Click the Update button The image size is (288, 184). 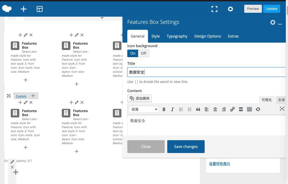pos(271,9)
